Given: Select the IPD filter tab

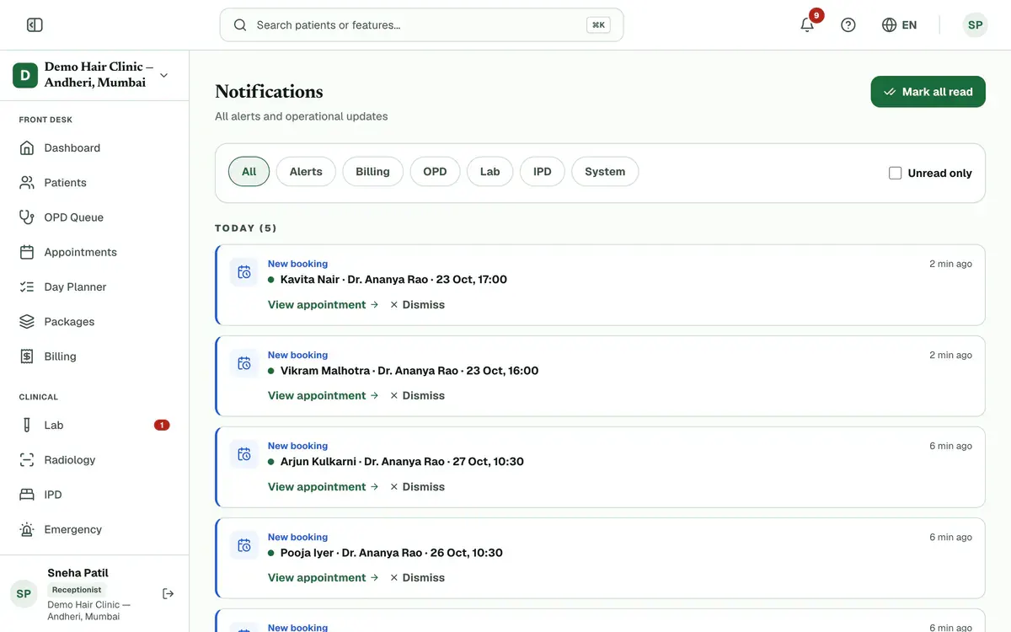Looking at the screenshot, I should point(543,171).
